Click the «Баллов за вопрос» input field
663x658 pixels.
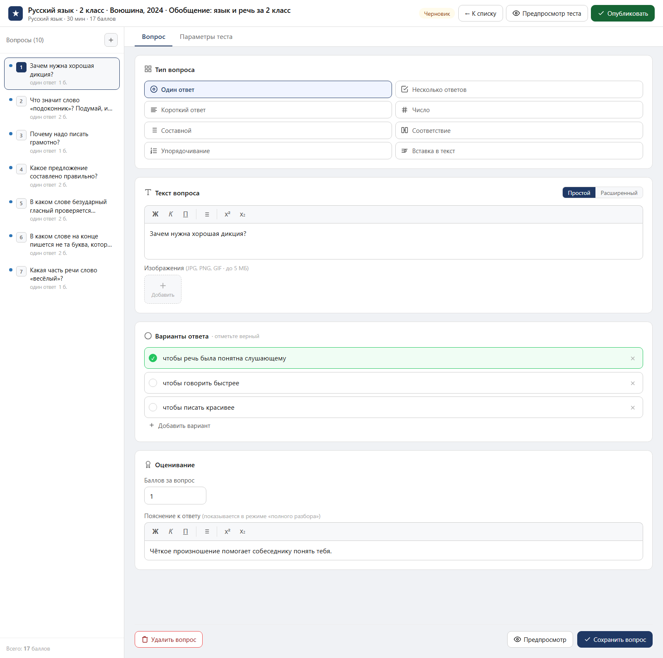[175, 496]
